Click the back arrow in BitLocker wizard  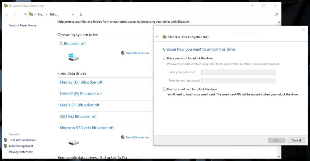[x=157, y=37]
